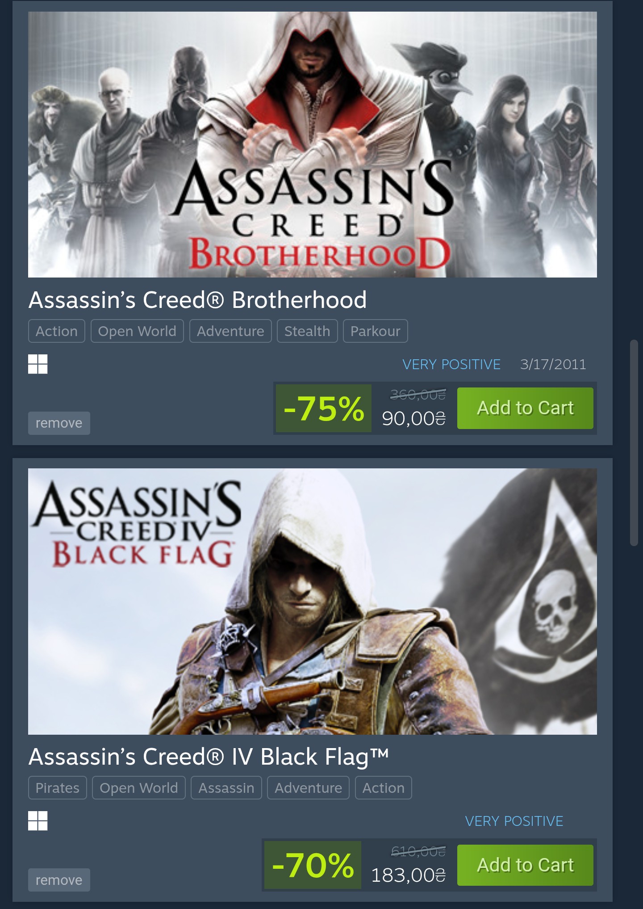Click the -75% discount badge
The height and width of the screenshot is (909, 643).
click(324, 408)
